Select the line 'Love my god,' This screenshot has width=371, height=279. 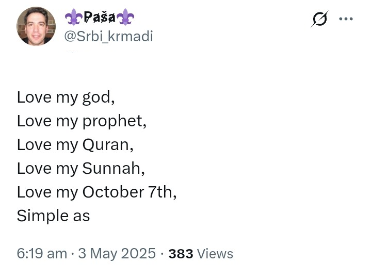[66, 97]
